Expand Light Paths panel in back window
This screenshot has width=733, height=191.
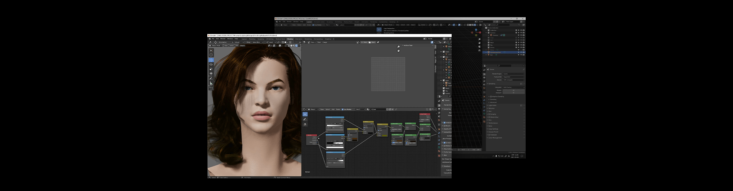492,105
